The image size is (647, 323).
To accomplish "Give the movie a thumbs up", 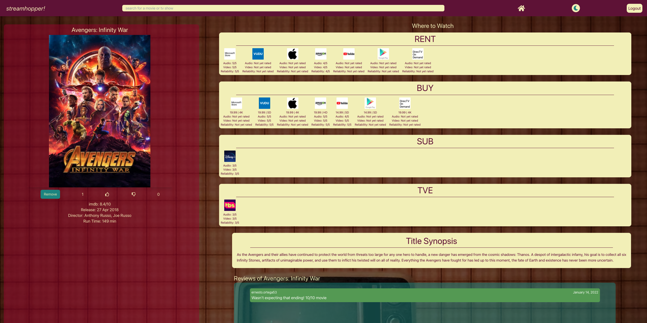I will 107,194.
